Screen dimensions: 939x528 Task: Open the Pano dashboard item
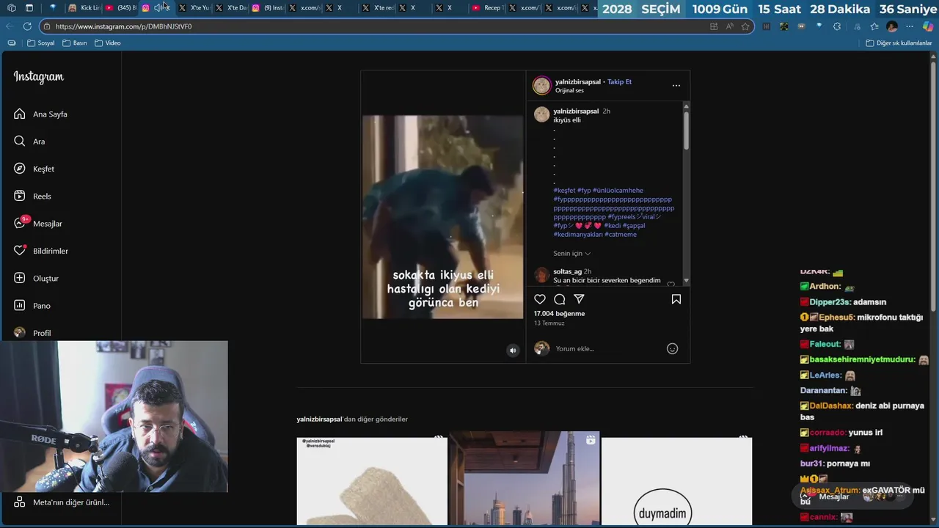32,306
